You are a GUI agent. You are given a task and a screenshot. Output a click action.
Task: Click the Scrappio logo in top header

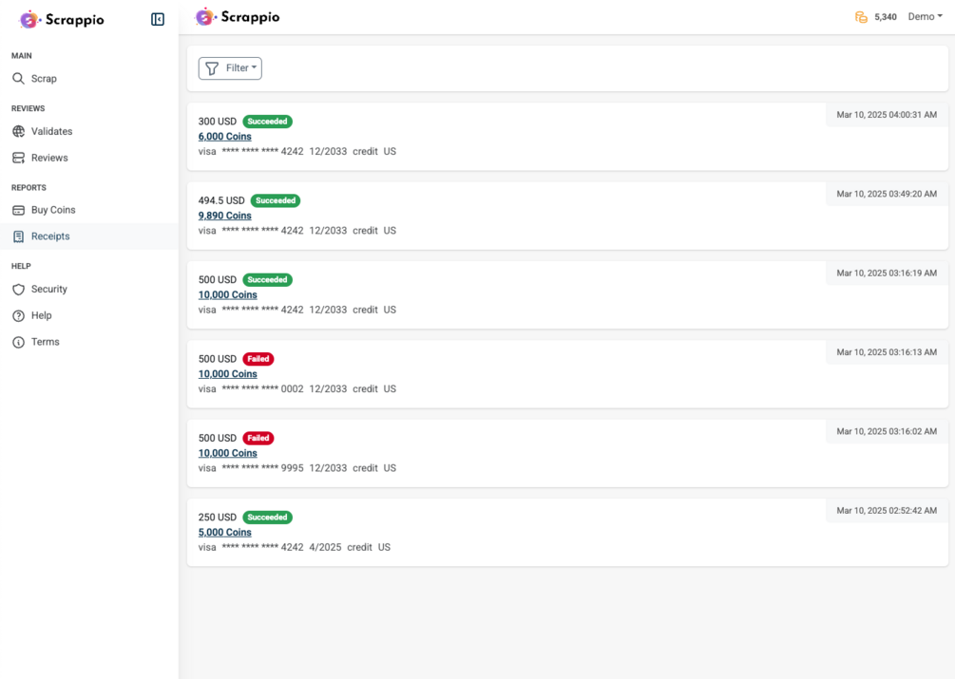point(238,17)
